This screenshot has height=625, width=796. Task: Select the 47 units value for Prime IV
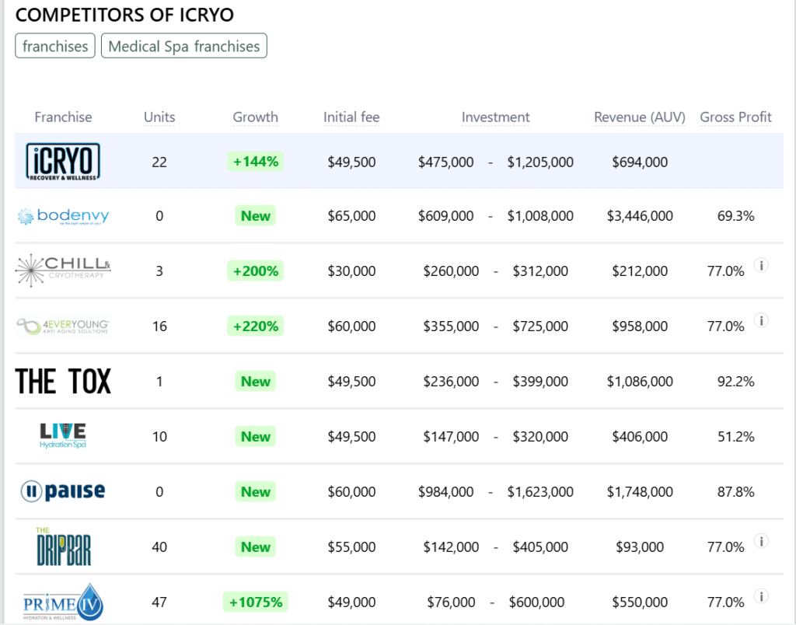click(x=159, y=602)
